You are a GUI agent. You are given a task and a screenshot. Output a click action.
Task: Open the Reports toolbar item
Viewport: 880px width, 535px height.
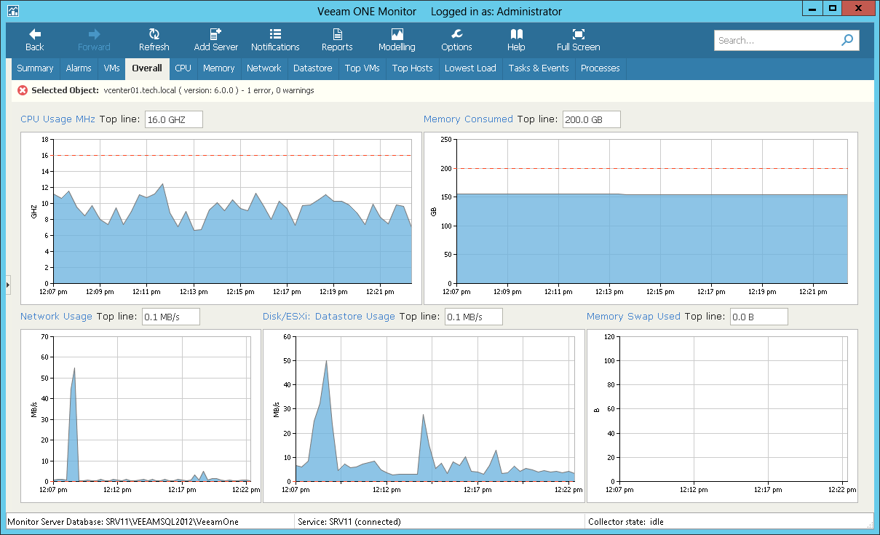coord(337,40)
